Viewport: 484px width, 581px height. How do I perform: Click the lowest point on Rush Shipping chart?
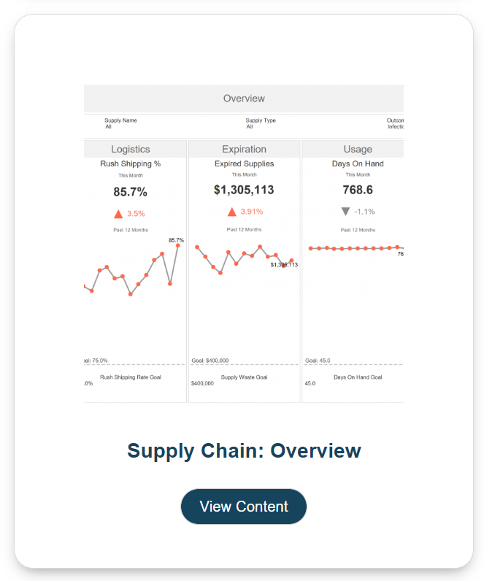(x=131, y=294)
